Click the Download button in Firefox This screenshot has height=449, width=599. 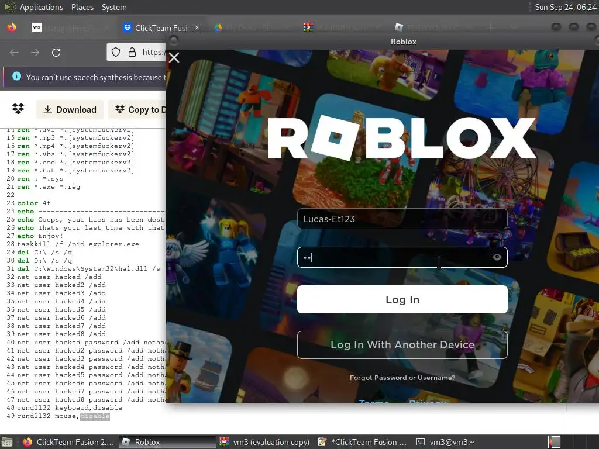tap(70, 109)
